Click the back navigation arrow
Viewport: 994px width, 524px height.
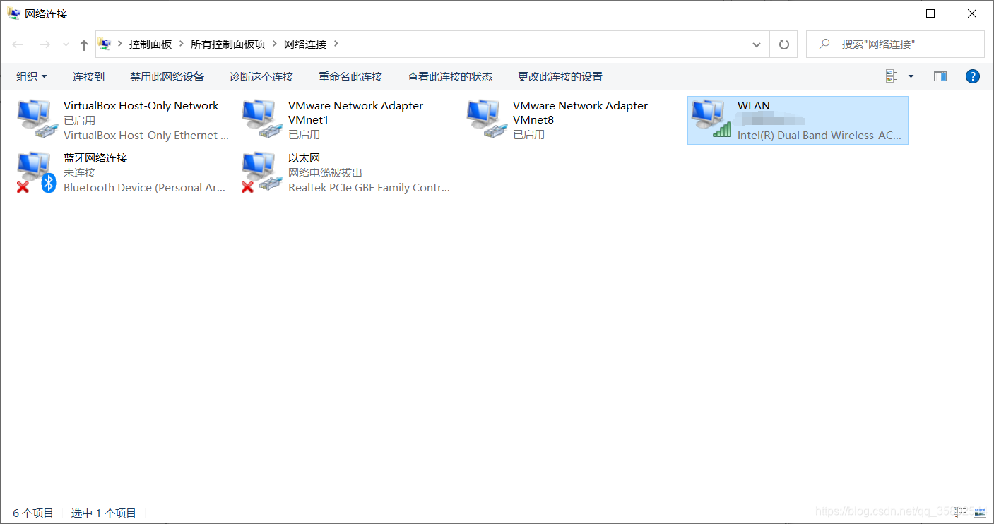click(x=18, y=44)
